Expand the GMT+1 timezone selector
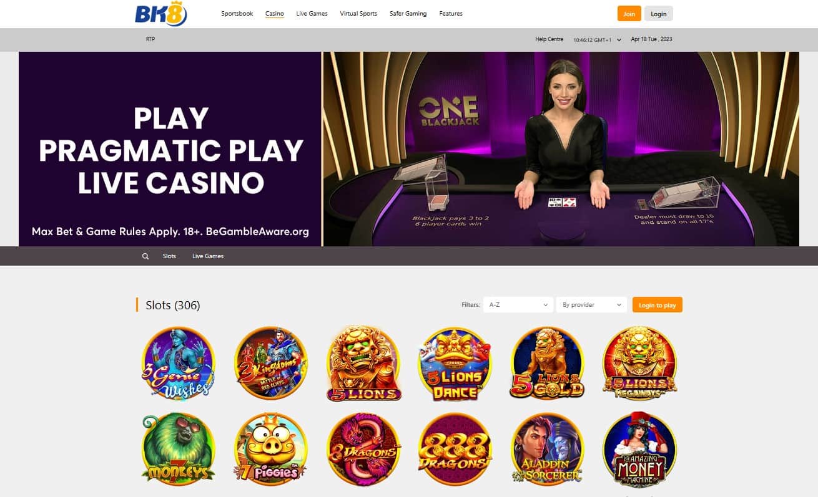The width and height of the screenshot is (818, 497). [x=597, y=39]
